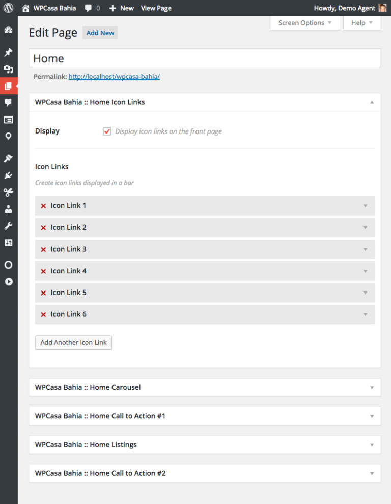Image resolution: width=391 pixels, height=504 pixels.
Task: Open the New menu in the admin bar
Action: pyautogui.click(x=121, y=8)
